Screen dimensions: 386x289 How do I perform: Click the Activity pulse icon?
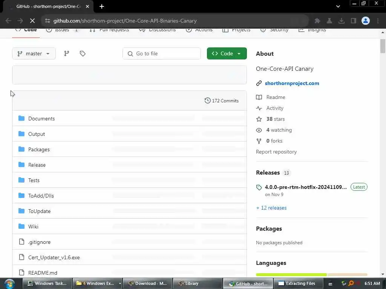(x=259, y=108)
